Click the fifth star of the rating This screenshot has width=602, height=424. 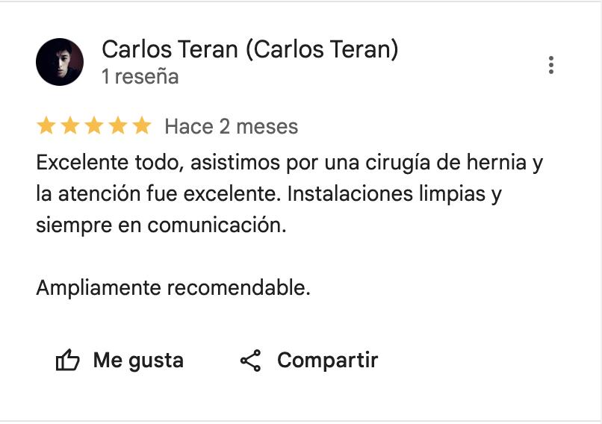(x=141, y=127)
